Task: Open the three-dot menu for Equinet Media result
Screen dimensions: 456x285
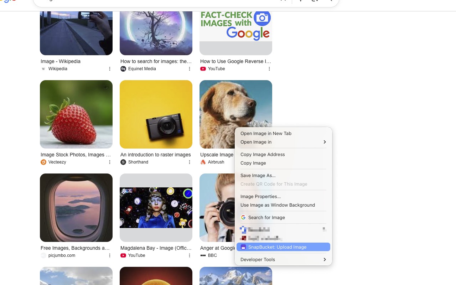Action: coord(190,69)
